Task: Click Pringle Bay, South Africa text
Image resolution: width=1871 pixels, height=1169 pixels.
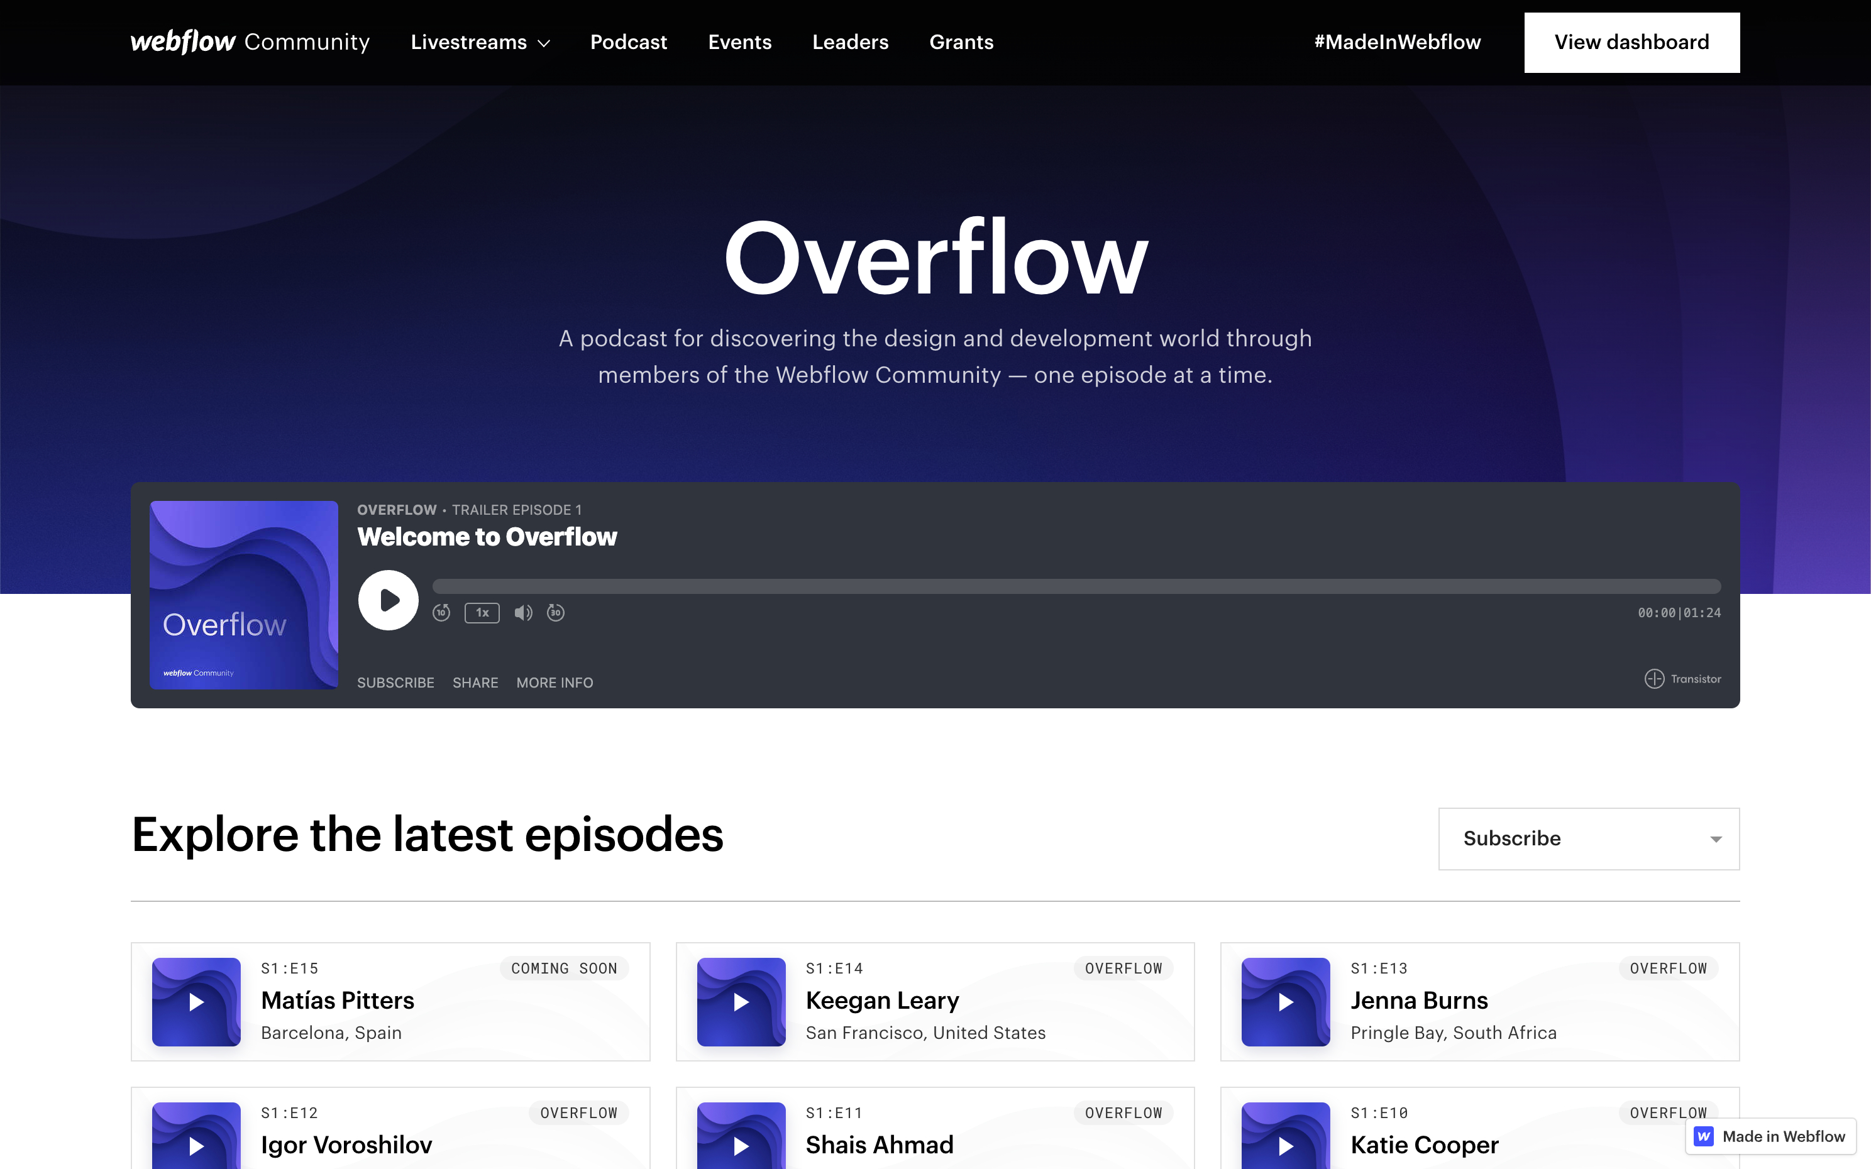Action: (x=1454, y=1033)
